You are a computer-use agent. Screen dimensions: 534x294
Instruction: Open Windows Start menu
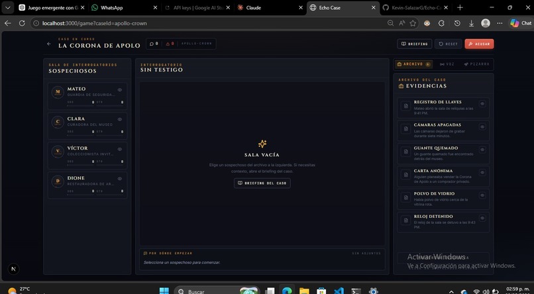[164, 291]
